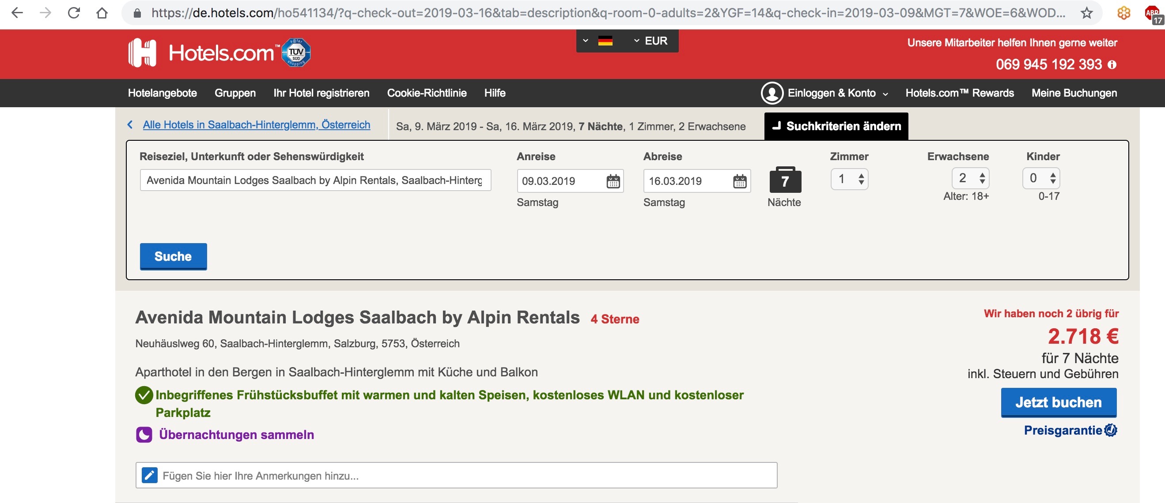Open Übernachtungen sammeln link
The height and width of the screenshot is (503, 1165).
pyautogui.click(x=237, y=435)
